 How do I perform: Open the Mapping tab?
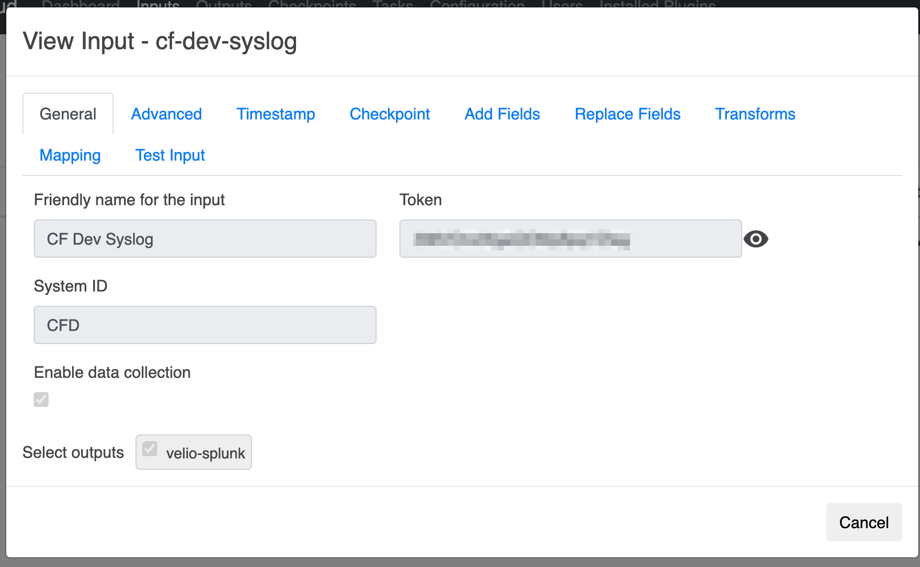[70, 155]
